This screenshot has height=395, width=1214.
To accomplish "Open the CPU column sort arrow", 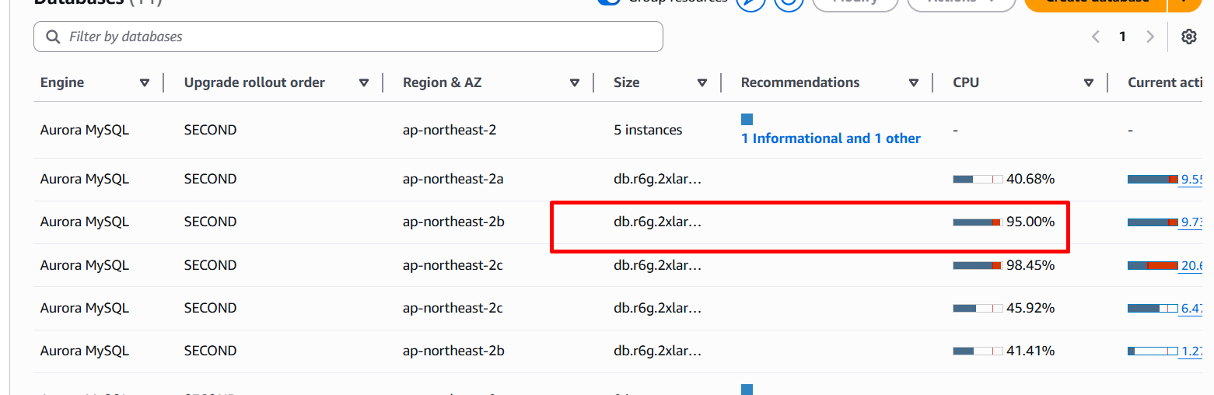I will point(1089,82).
